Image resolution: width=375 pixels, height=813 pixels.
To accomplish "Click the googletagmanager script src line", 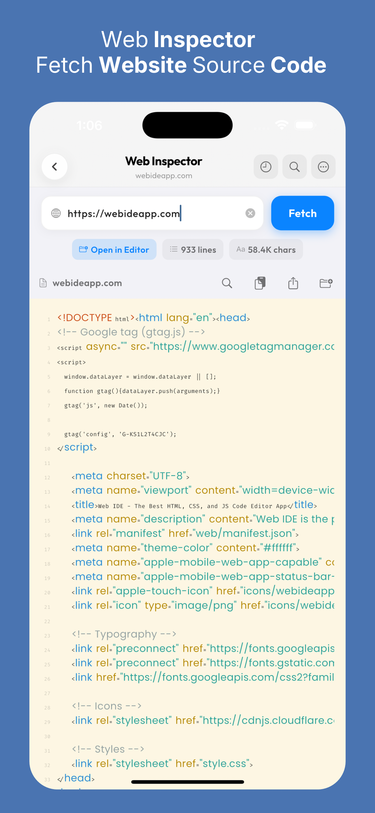I will (196, 347).
